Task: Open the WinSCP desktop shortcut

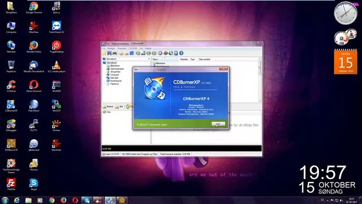Action: [x=57, y=106]
